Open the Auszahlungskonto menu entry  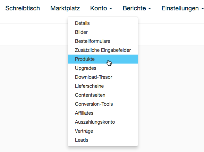pos(103,122)
